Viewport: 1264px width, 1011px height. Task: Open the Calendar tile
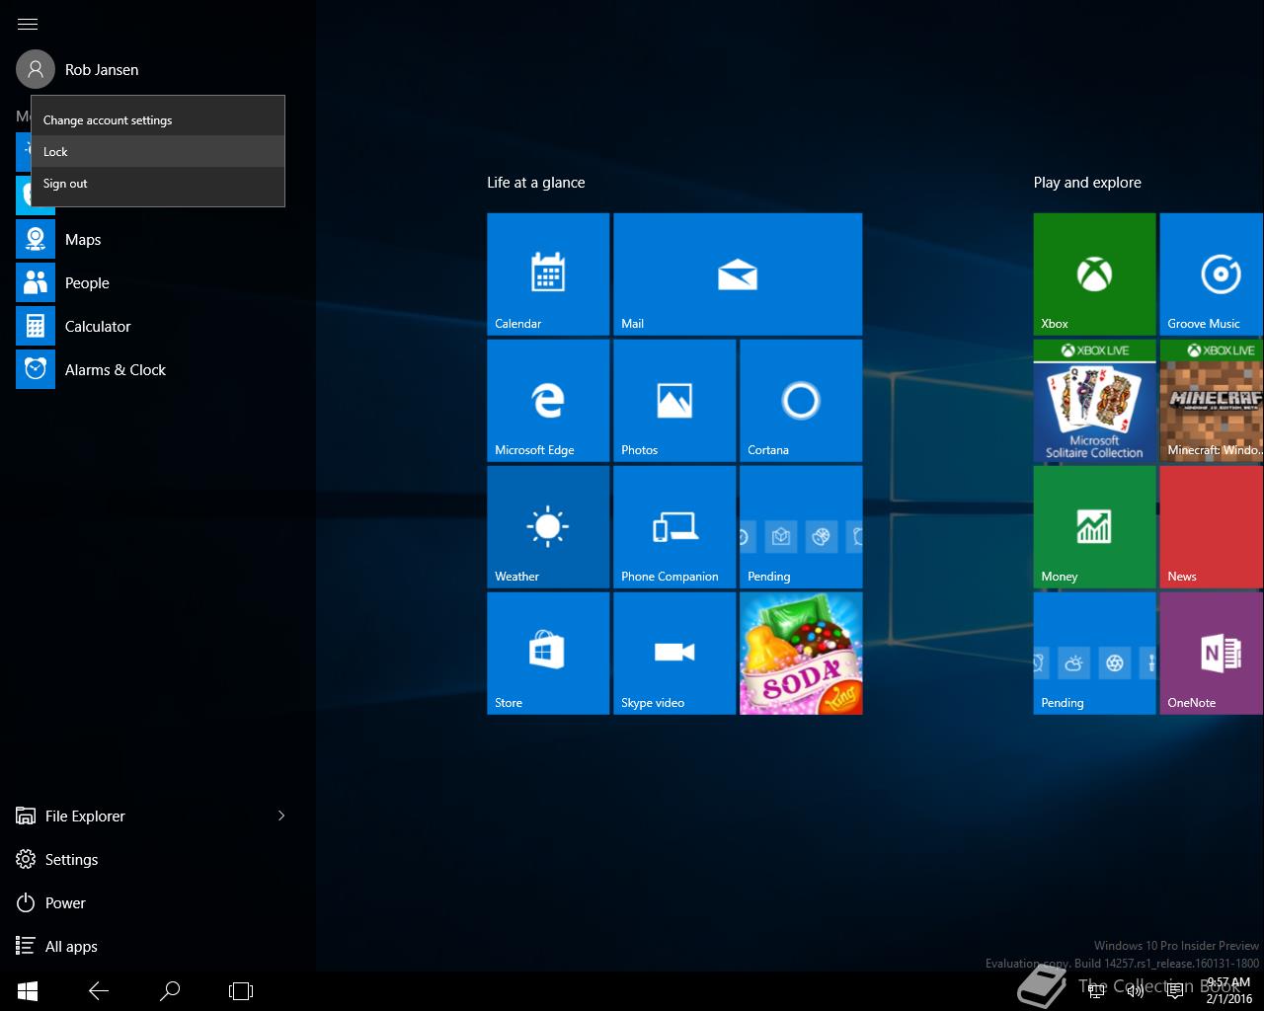(548, 274)
